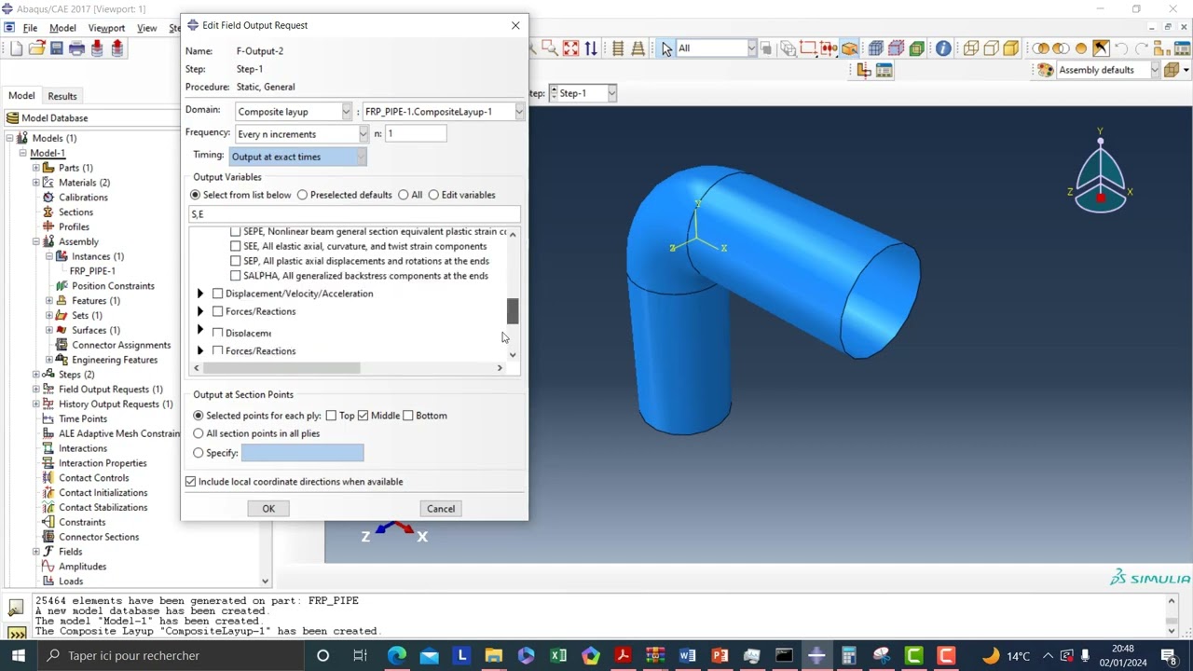Select Preselected defaults radio button
The image size is (1193, 671).
pyautogui.click(x=302, y=195)
